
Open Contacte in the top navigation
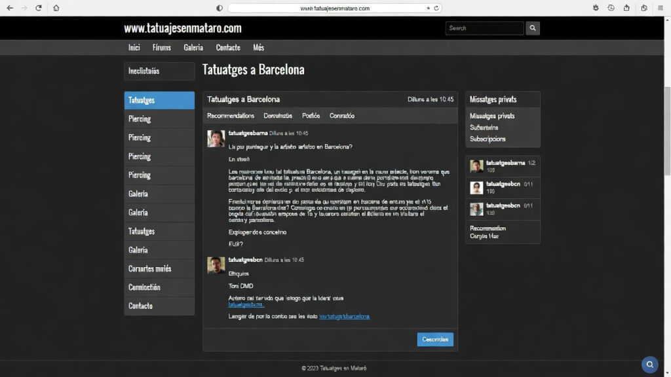coord(228,48)
